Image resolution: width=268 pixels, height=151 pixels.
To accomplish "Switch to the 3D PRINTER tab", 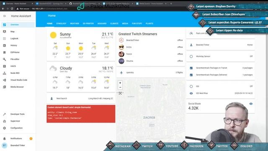I will (88, 23).
